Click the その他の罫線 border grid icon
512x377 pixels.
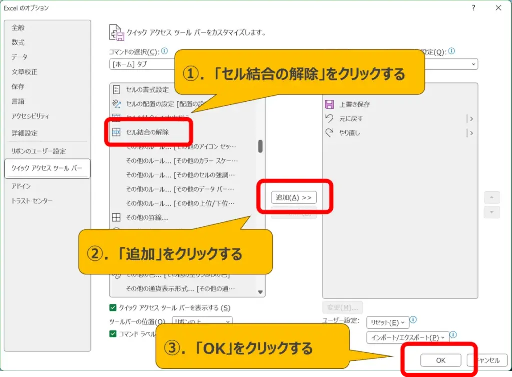pos(116,218)
